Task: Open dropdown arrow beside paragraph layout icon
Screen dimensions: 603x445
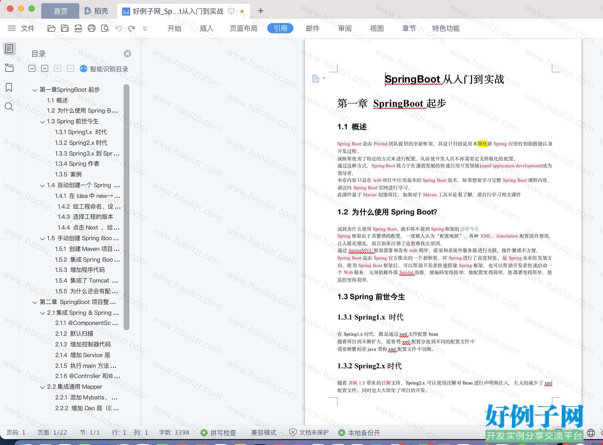Action: tap(324, 78)
